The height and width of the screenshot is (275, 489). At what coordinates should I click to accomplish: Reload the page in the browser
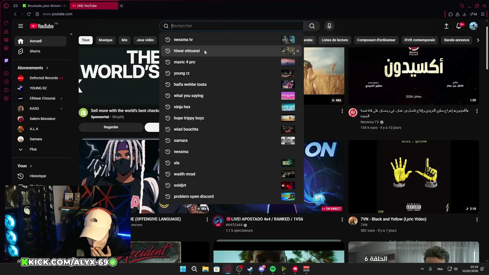[x=29, y=14]
